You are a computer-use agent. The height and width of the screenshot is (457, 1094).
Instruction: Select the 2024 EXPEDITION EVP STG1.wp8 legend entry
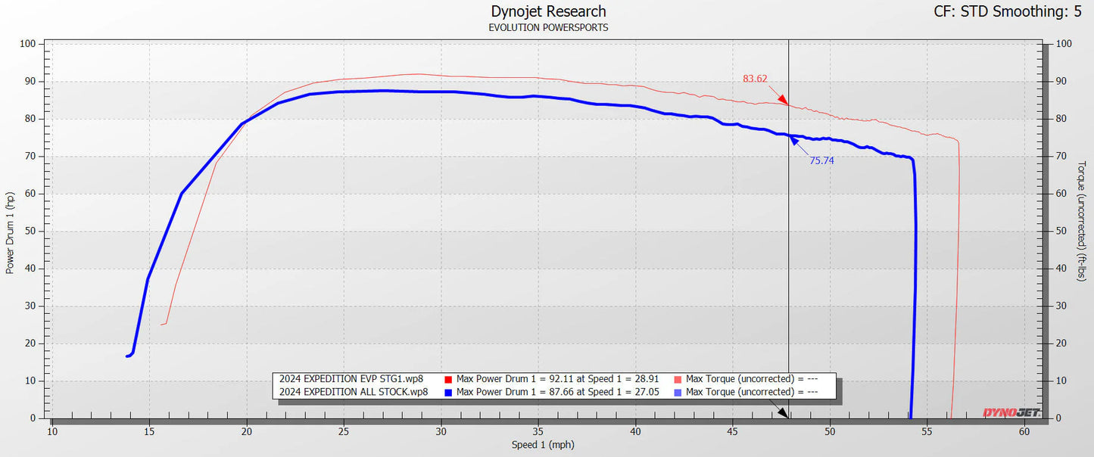pos(351,379)
